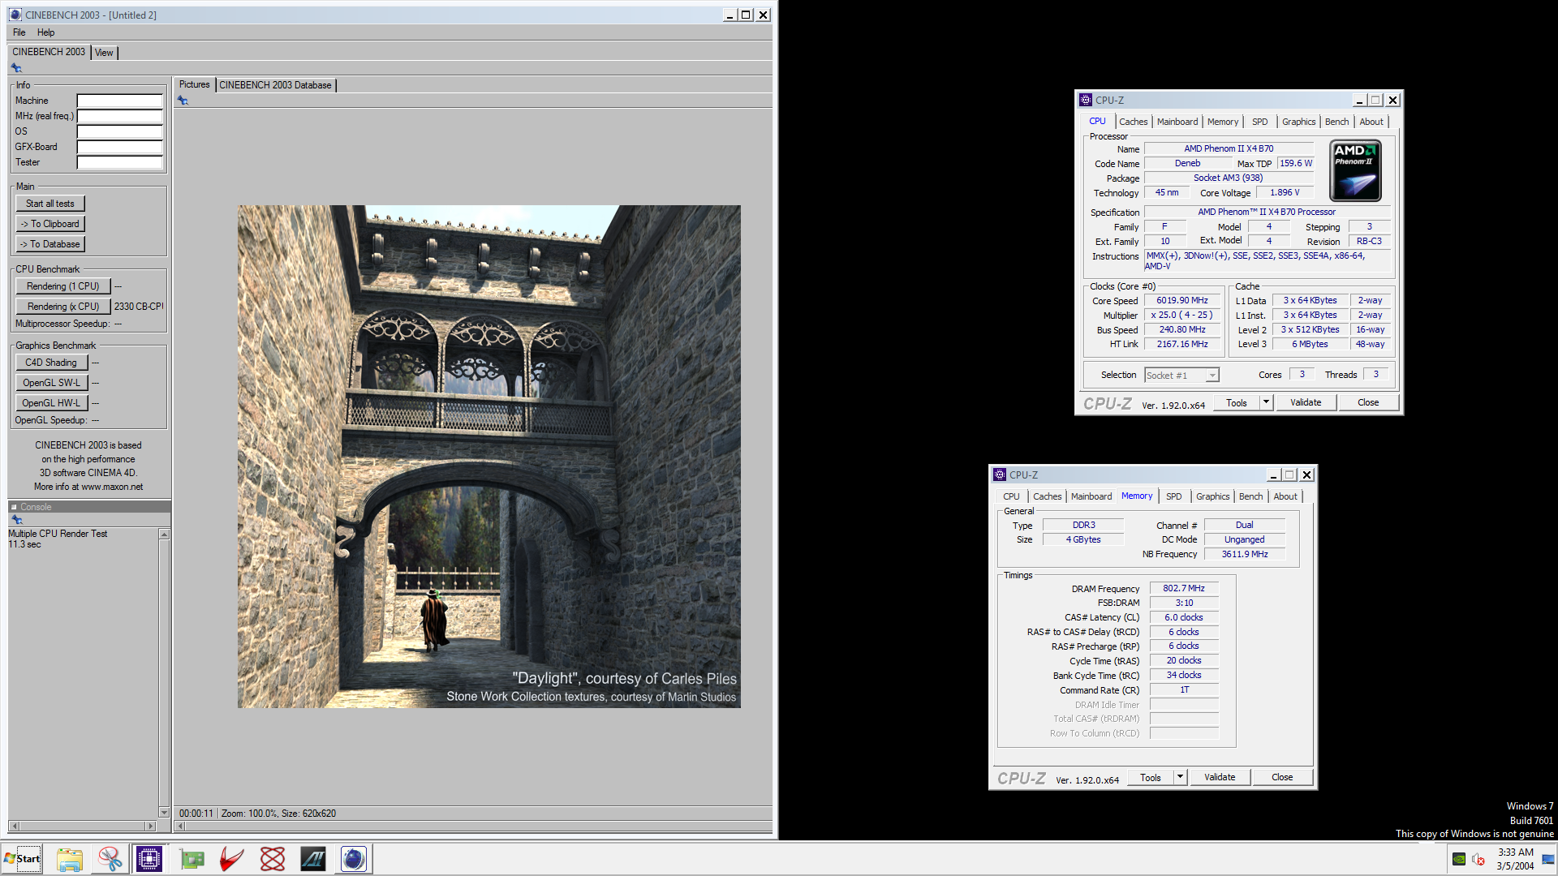Run OpenGL HW-L benchmark
1558x876 pixels.
tap(51, 403)
